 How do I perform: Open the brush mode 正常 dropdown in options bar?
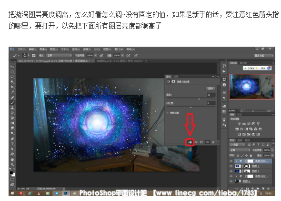click(59, 55)
